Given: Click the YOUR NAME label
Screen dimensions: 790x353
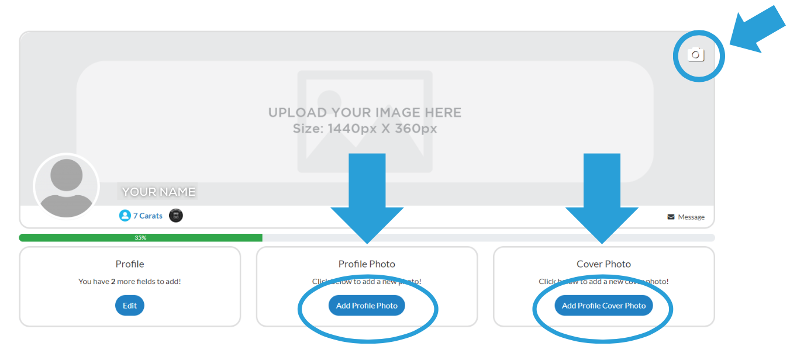Looking at the screenshot, I should [158, 192].
